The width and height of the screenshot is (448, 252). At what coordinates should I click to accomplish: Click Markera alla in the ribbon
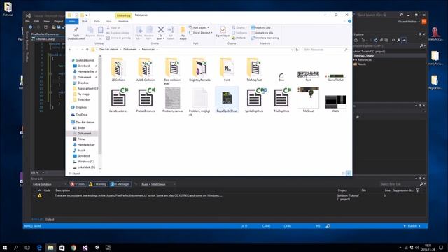260,28
